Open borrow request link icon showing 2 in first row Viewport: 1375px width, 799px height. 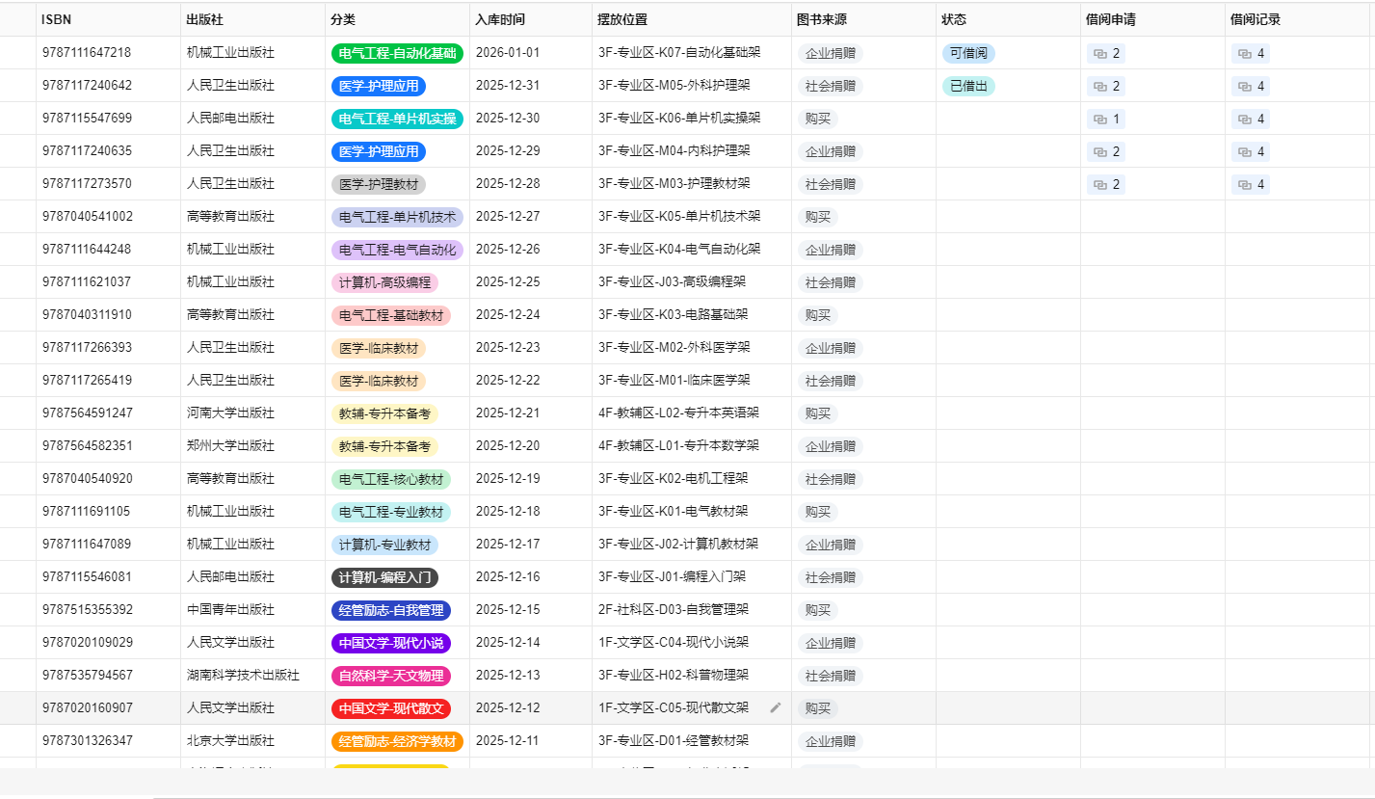1105,53
